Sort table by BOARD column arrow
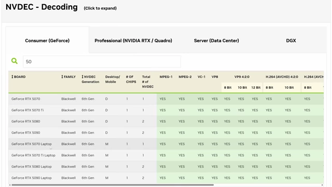 [12, 77]
